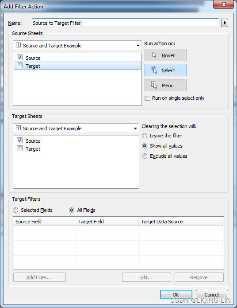
Task: Select Show all values option
Action: coord(145,146)
